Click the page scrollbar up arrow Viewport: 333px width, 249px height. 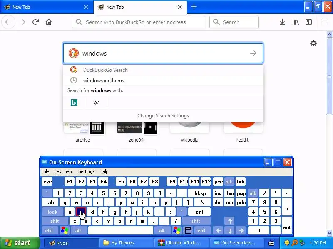[x=330, y=34]
